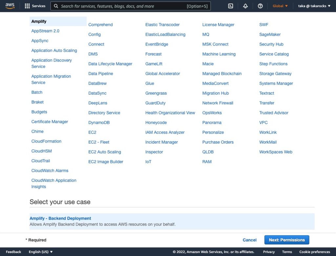Select the Braket service
Image resolution: width=336 pixels, height=256 pixels.
point(37,102)
